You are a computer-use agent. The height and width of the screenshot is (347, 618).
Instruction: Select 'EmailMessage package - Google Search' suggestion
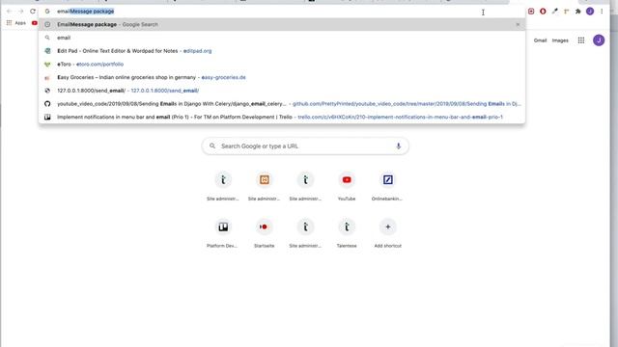coord(282,24)
